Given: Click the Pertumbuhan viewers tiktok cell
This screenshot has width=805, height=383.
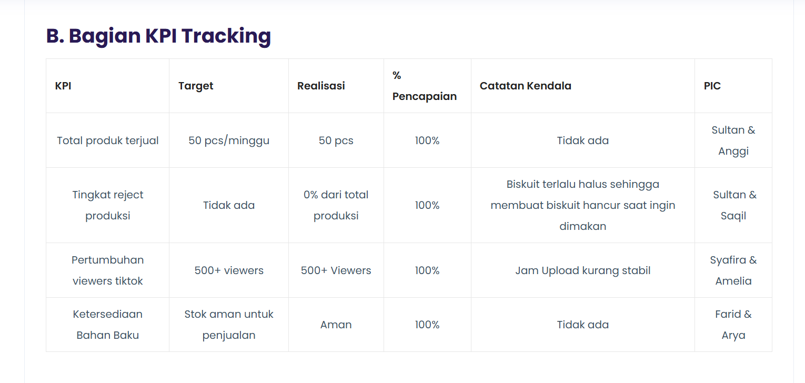Looking at the screenshot, I should tap(107, 270).
